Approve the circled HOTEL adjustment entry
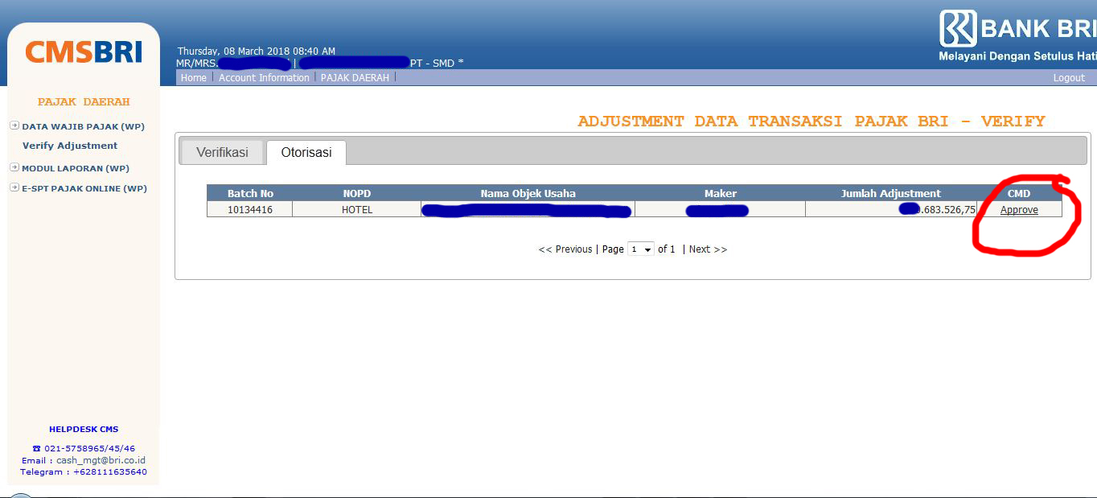Screen dimensions: 1097x498 [x=1018, y=209]
